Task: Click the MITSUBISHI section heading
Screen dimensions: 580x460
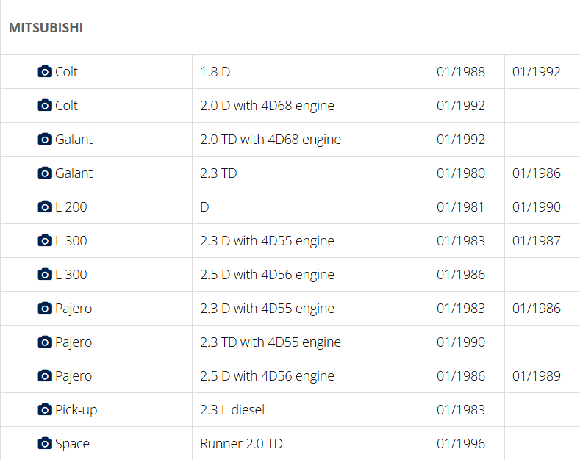Action: point(46,28)
